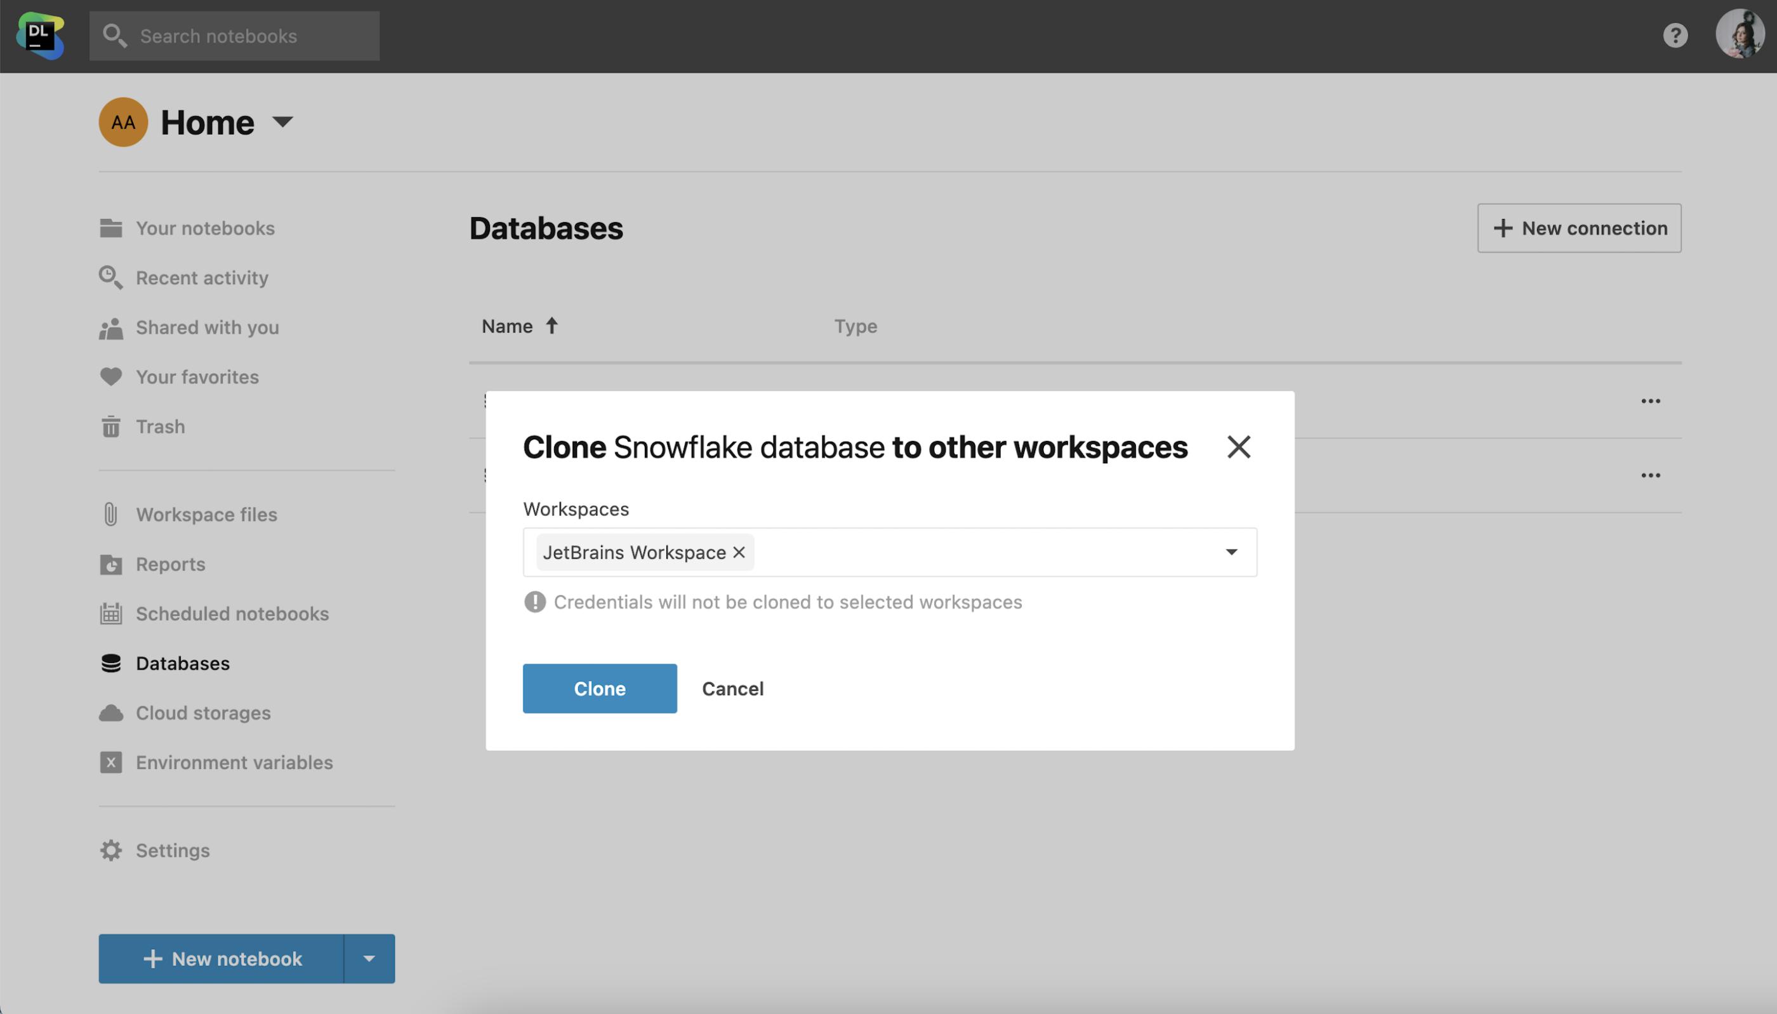Viewport: 1777px width, 1014px height.
Task: Open Trash
Action: pos(160,426)
